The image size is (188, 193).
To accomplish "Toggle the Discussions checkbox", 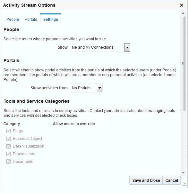I will (8, 154).
